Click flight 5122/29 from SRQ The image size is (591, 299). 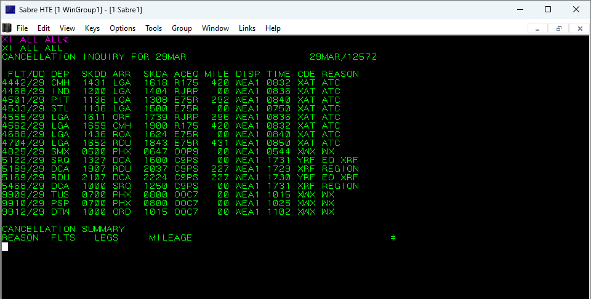[180, 160]
